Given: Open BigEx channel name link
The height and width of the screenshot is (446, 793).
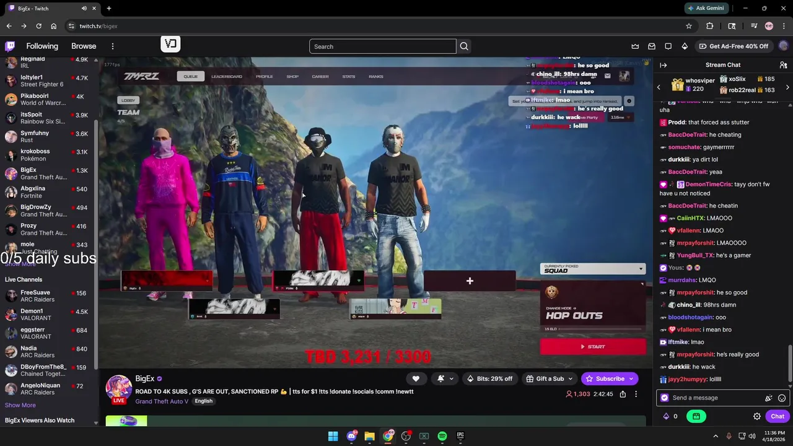Looking at the screenshot, I should 144,378.
